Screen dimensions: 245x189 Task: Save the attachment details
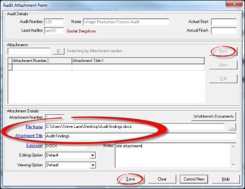(x=130, y=179)
